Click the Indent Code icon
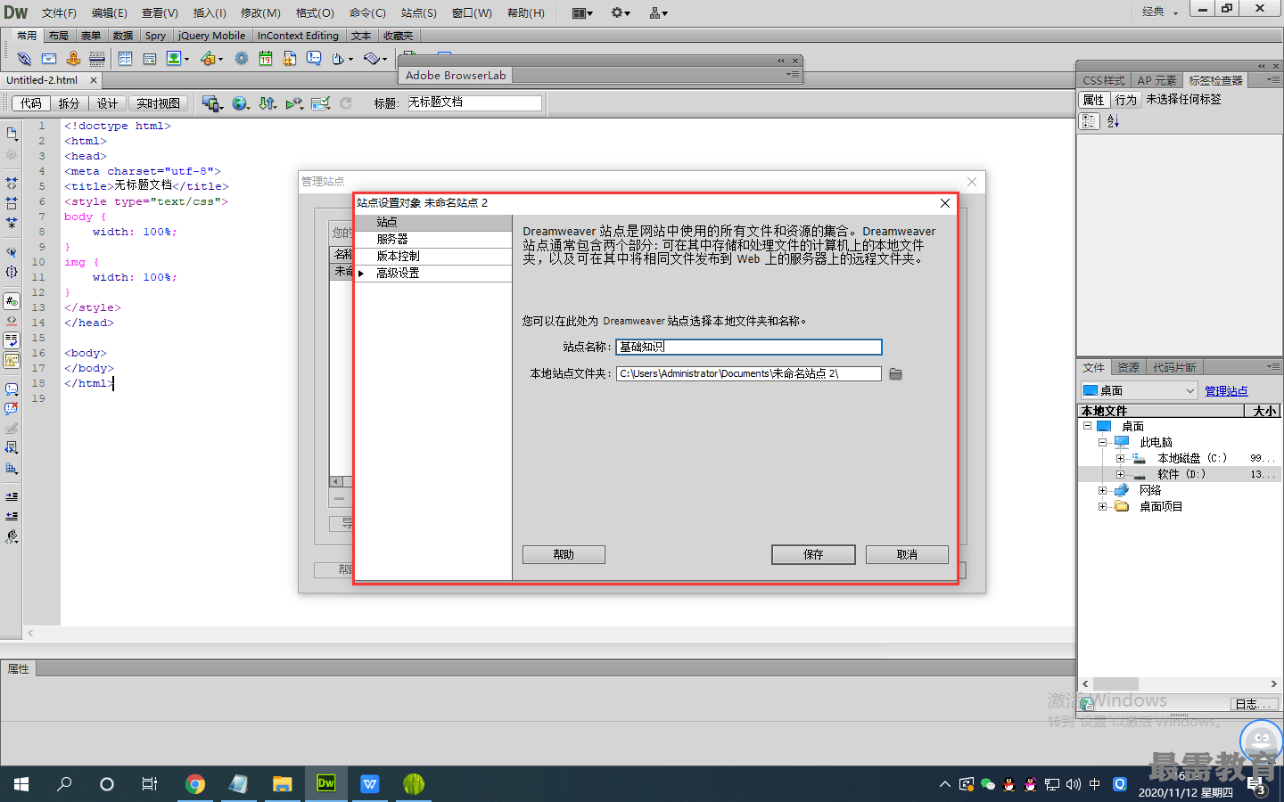The image size is (1284, 802). tap(12, 496)
